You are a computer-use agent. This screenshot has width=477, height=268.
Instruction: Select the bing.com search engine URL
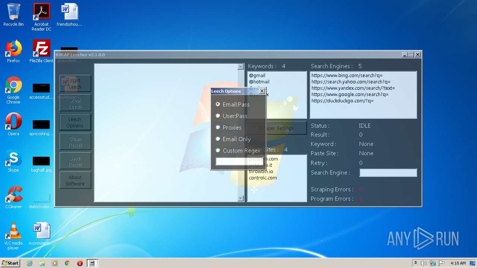(x=347, y=76)
